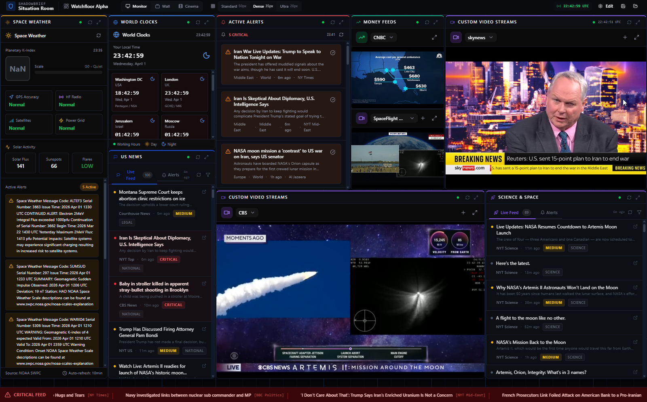The image size is (647, 402).
Task: Open 'Baby in stroller killed' news headline
Action: 154,287
